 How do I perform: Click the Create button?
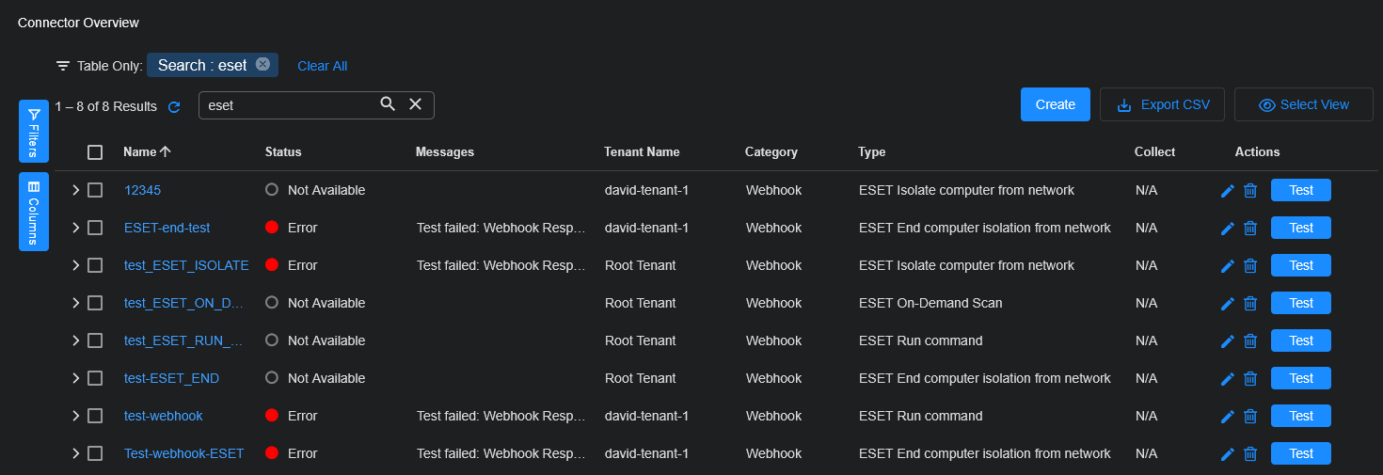[x=1055, y=104]
